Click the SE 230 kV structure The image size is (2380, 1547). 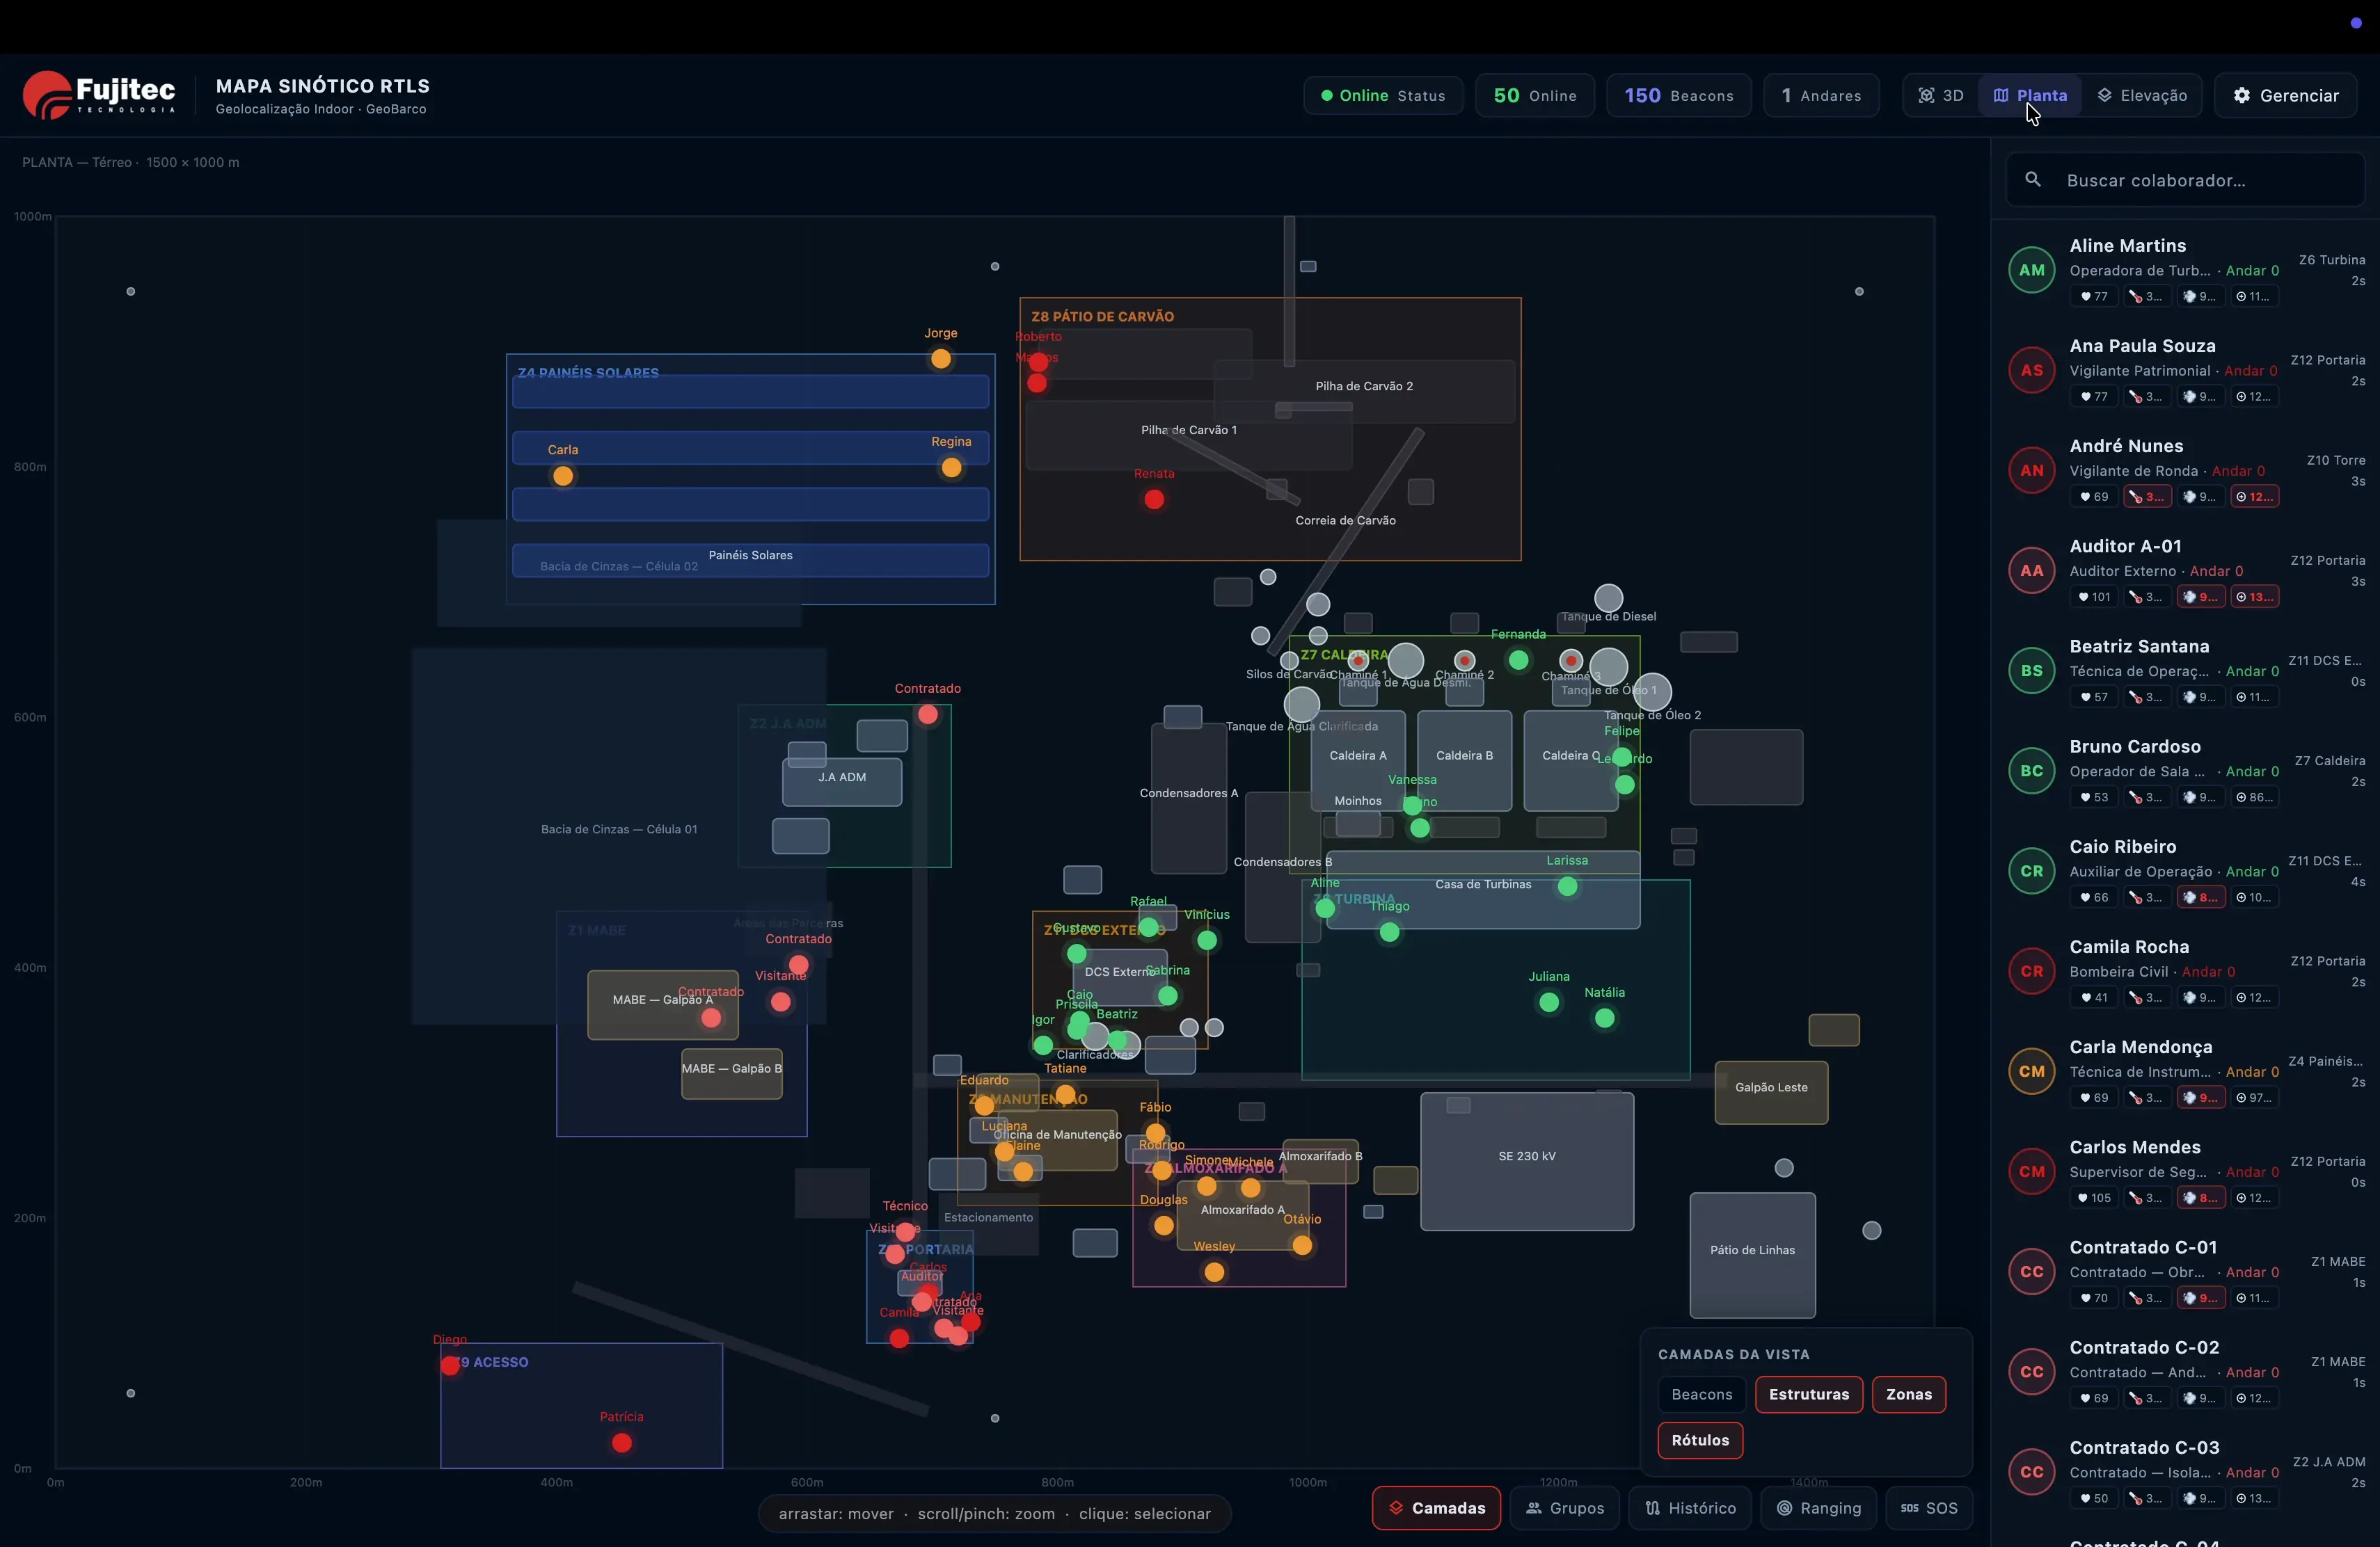[x=1527, y=1161]
